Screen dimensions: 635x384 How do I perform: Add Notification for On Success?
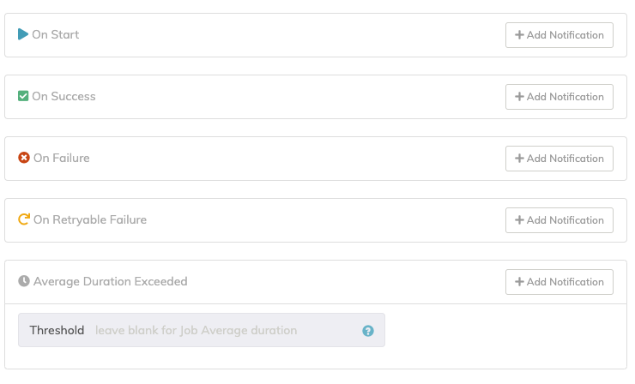pyautogui.click(x=559, y=97)
